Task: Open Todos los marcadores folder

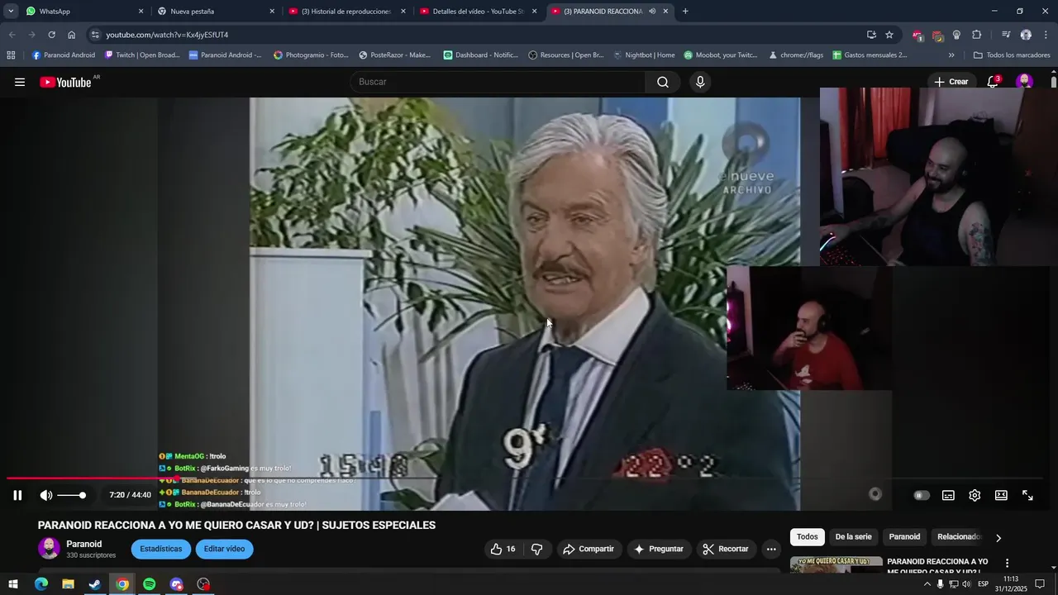Action: 1012,55
